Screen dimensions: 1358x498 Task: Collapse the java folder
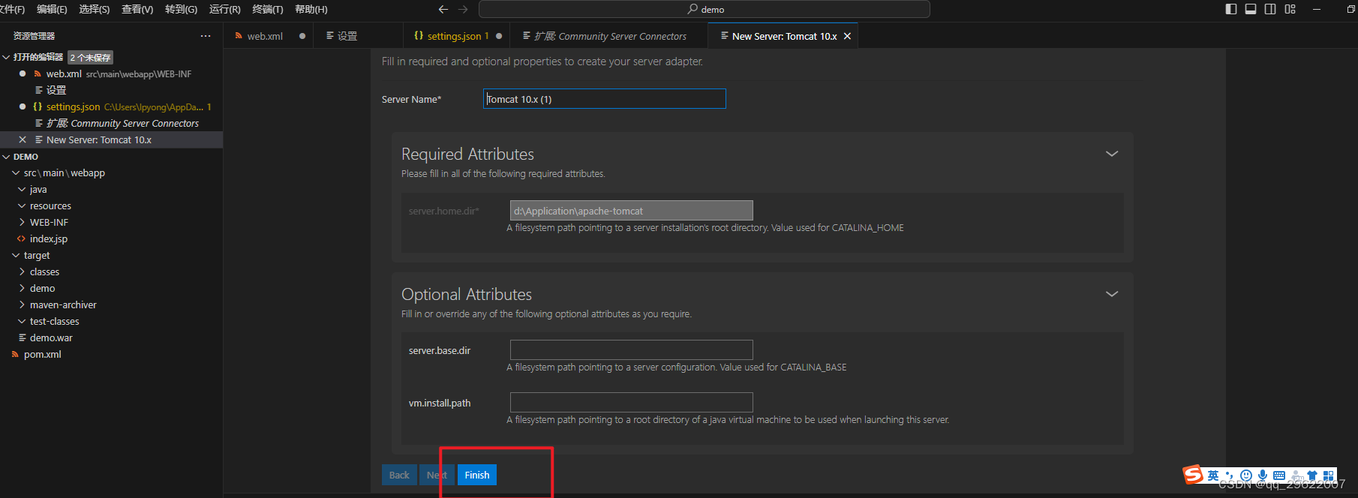(22, 189)
